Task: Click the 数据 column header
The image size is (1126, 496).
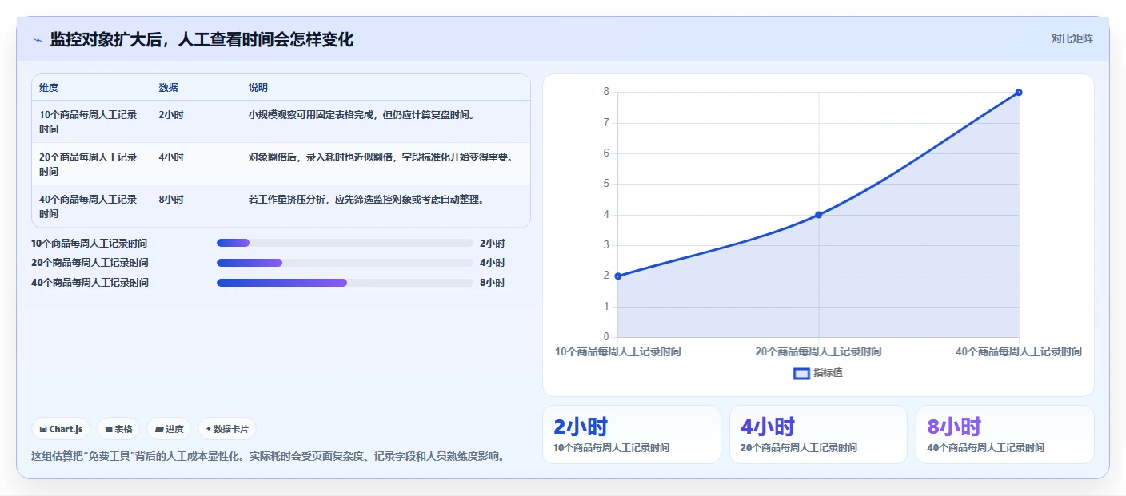Action: (168, 88)
